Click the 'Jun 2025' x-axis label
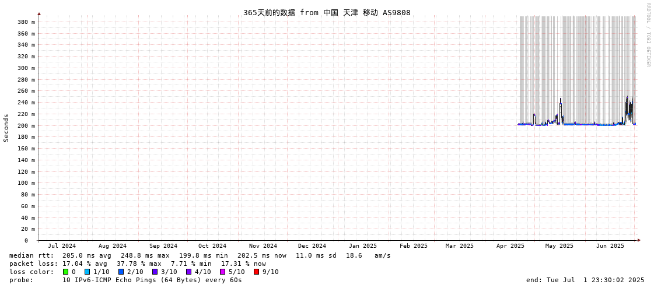The height and width of the screenshot is (288, 654). click(x=610, y=246)
